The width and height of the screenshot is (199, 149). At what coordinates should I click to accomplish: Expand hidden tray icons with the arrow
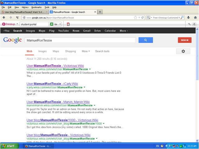167,146
